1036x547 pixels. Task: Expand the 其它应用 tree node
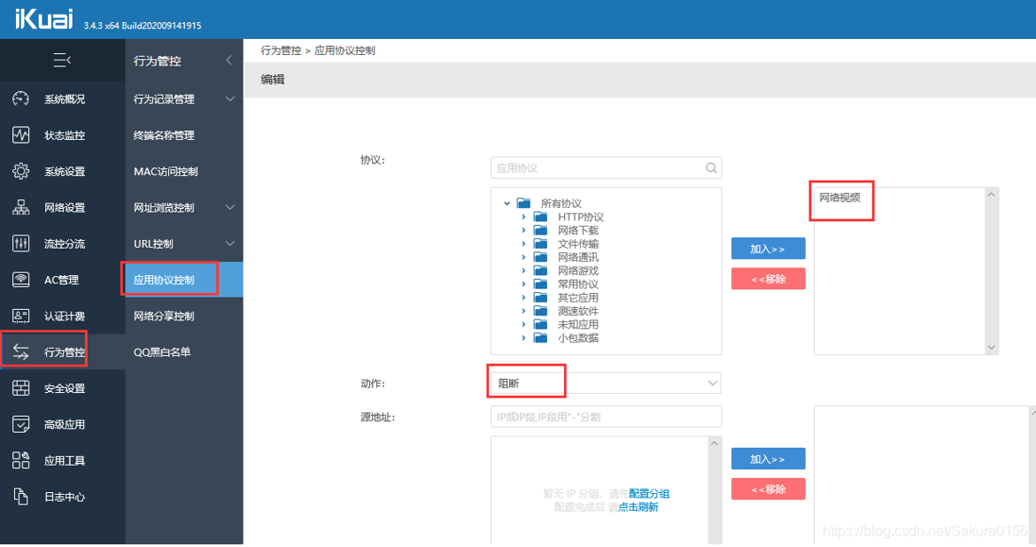pyautogui.click(x=523, y=297)
